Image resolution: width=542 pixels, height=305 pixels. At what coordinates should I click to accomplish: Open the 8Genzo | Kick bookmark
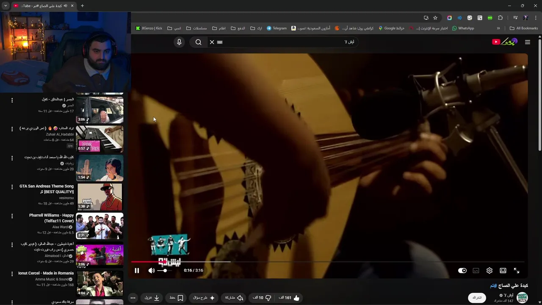(149, 28)
